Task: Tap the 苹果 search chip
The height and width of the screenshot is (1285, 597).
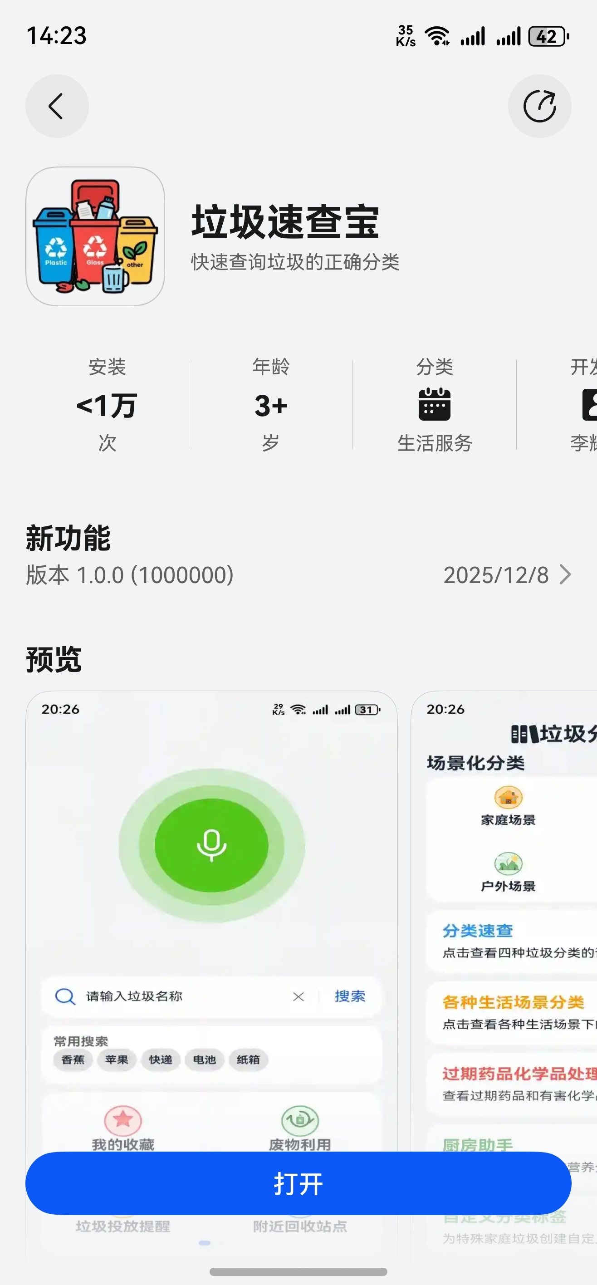Action: click(117, 1059)
